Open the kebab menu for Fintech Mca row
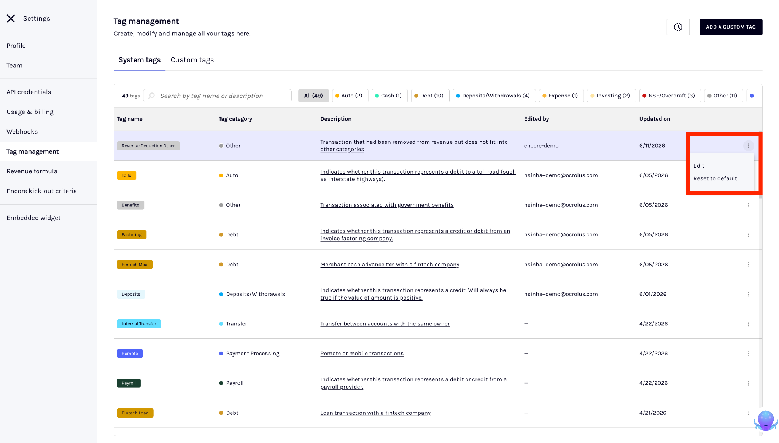This screenshot has width=779, height=443. [749, 265]
